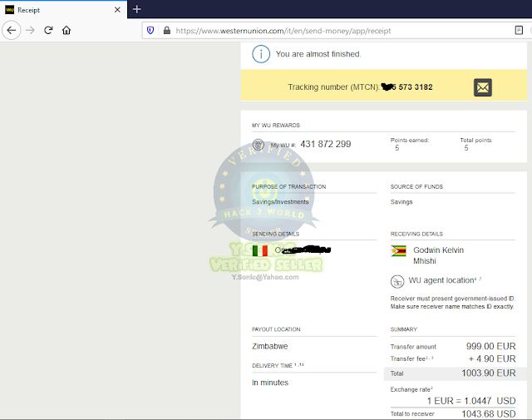The image size is (532, 420).
Task: Click transfer fee + 4.90 EUR
Action: click(x=492, y=358)
